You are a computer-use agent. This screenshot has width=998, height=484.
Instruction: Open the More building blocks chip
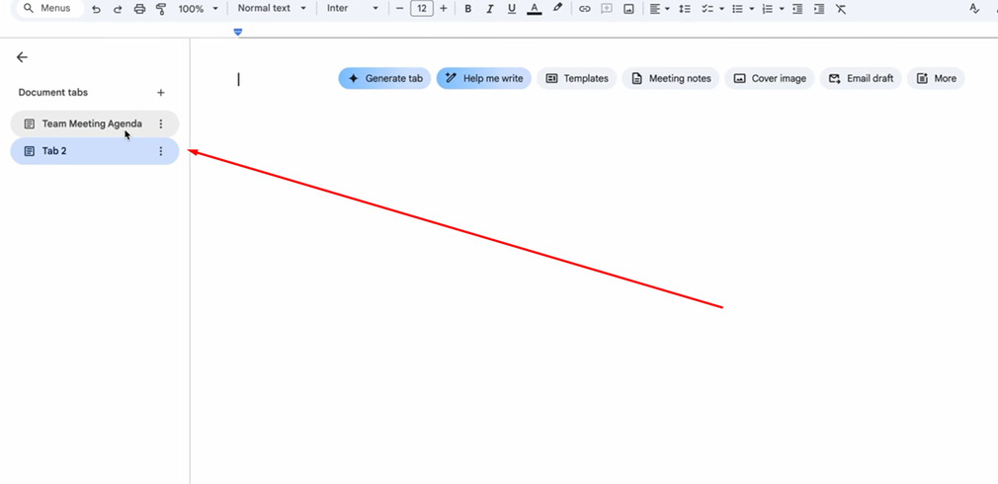pyautogui.click(x=937, y=78)
